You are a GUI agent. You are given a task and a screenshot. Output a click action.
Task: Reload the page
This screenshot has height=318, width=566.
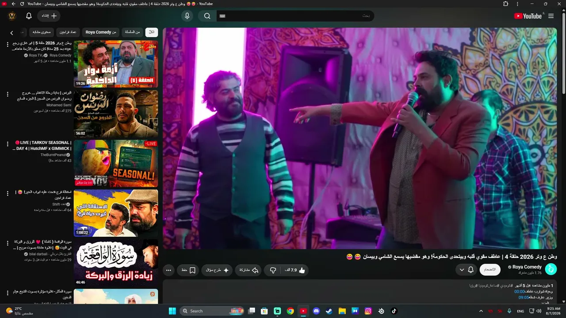[x=22, y=4]
